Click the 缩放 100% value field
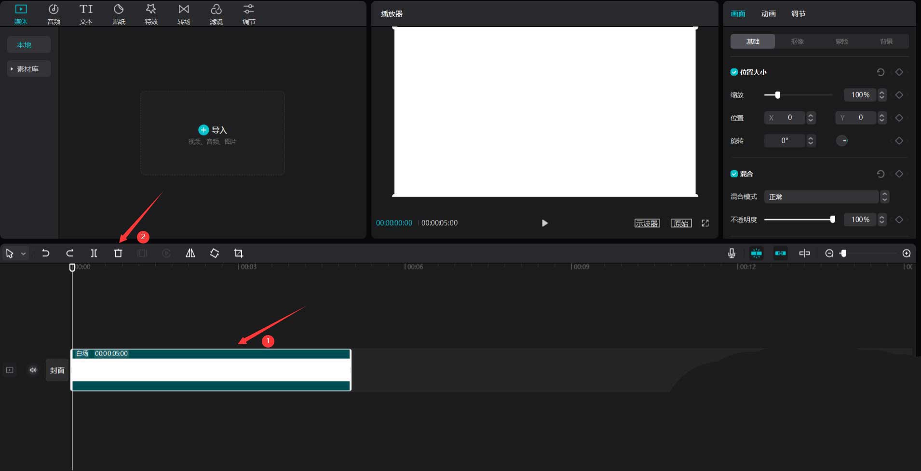Screen dimensions: 921x471 click(860, 95)
